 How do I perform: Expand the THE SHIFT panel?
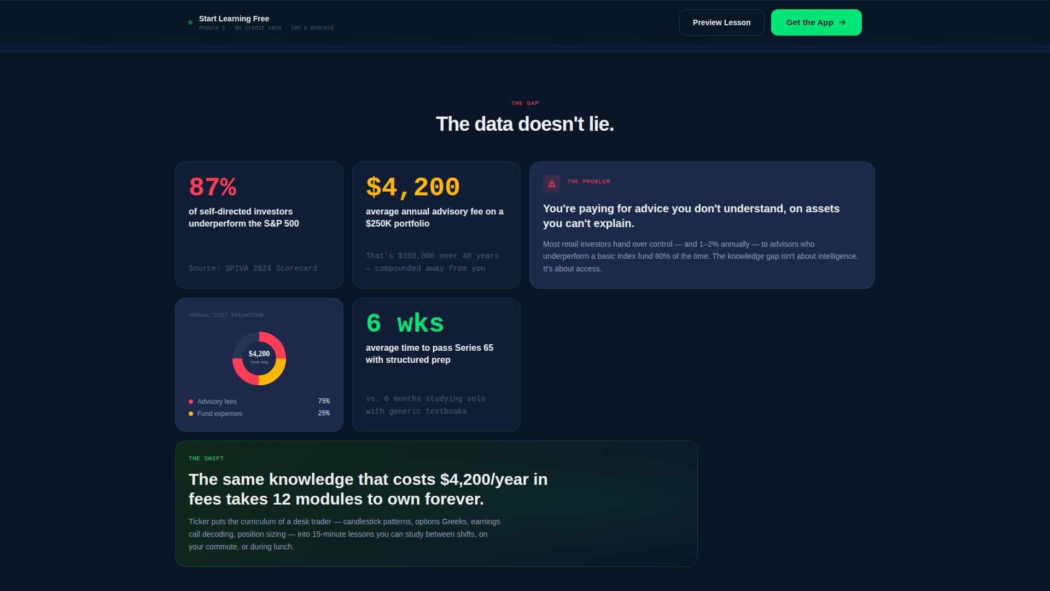[x=436, y=503]
